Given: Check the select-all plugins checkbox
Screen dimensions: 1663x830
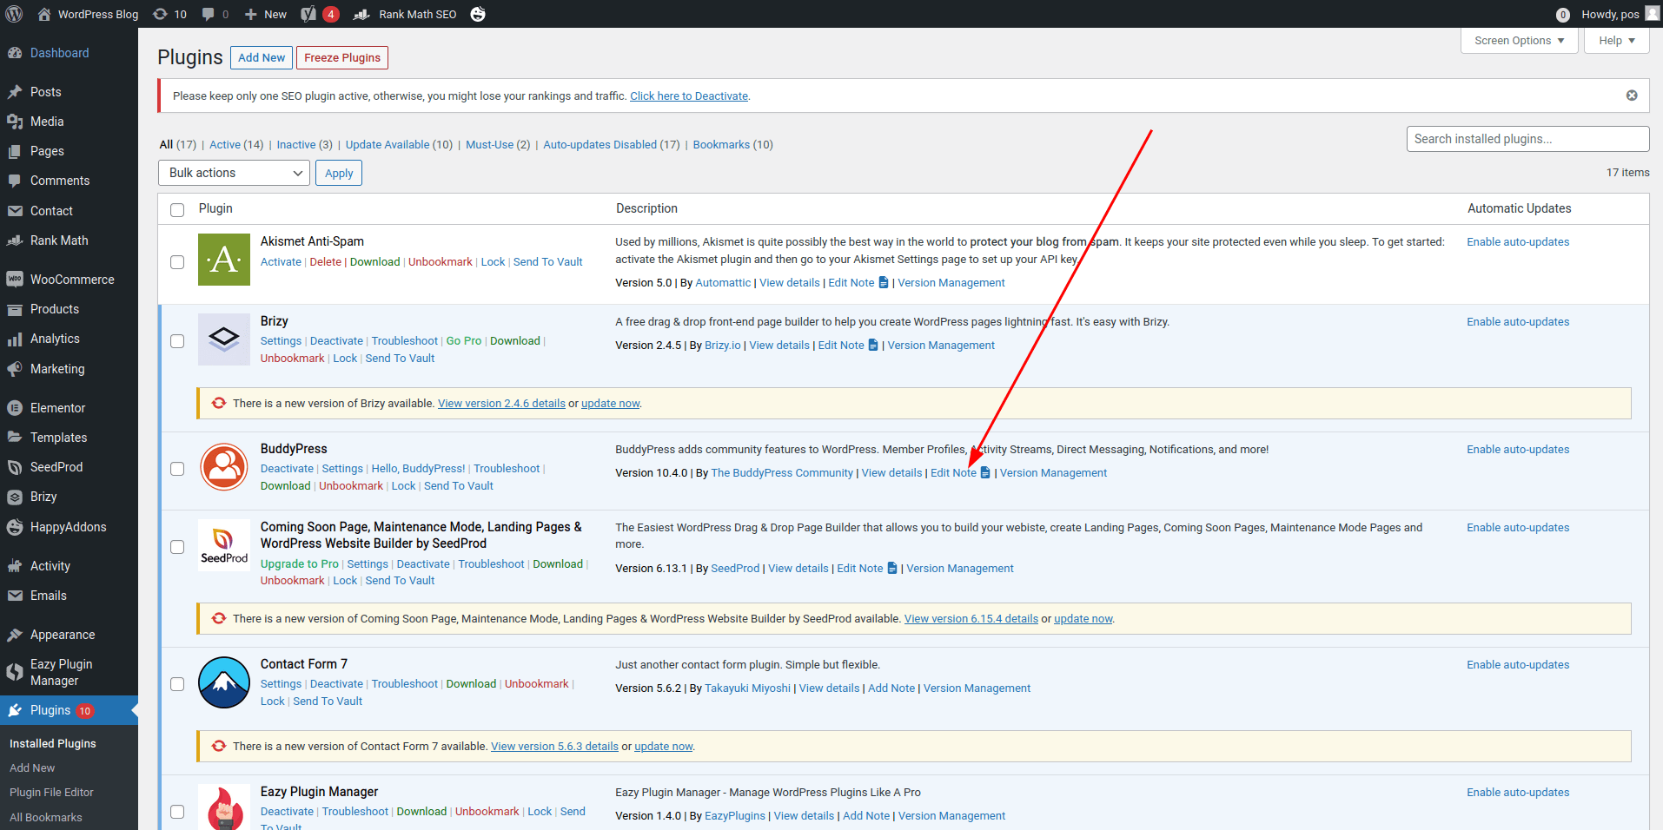Looking at the screenshot, I should (177, 209).
